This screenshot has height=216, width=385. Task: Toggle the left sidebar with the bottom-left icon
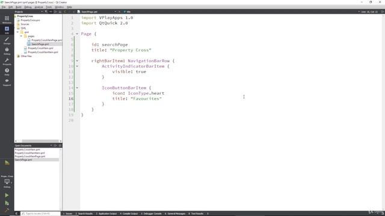pos(17,214)
